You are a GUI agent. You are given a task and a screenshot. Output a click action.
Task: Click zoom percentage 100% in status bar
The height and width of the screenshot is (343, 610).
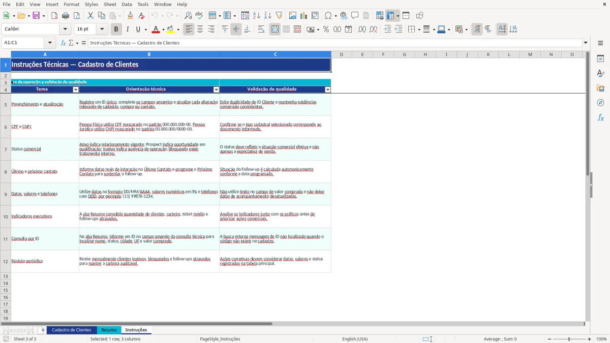(x=601, y=339)
